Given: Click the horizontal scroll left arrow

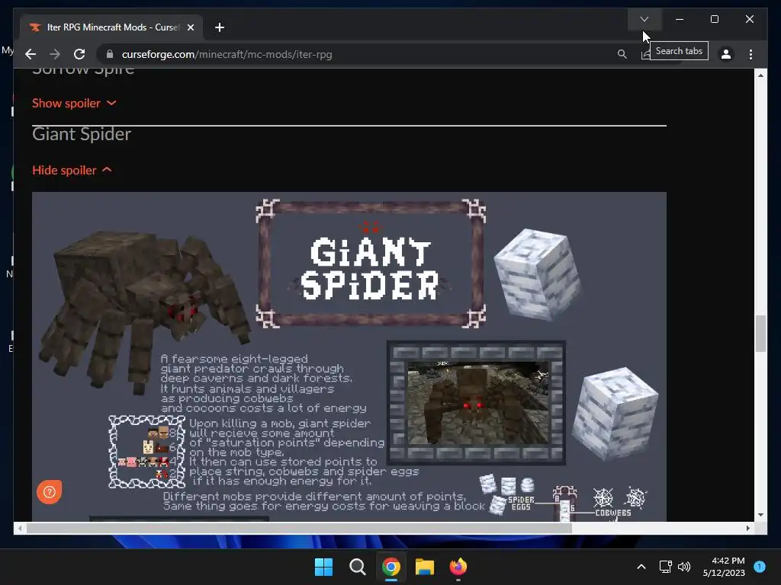Looking at the screenshot, I should [20, 529].
